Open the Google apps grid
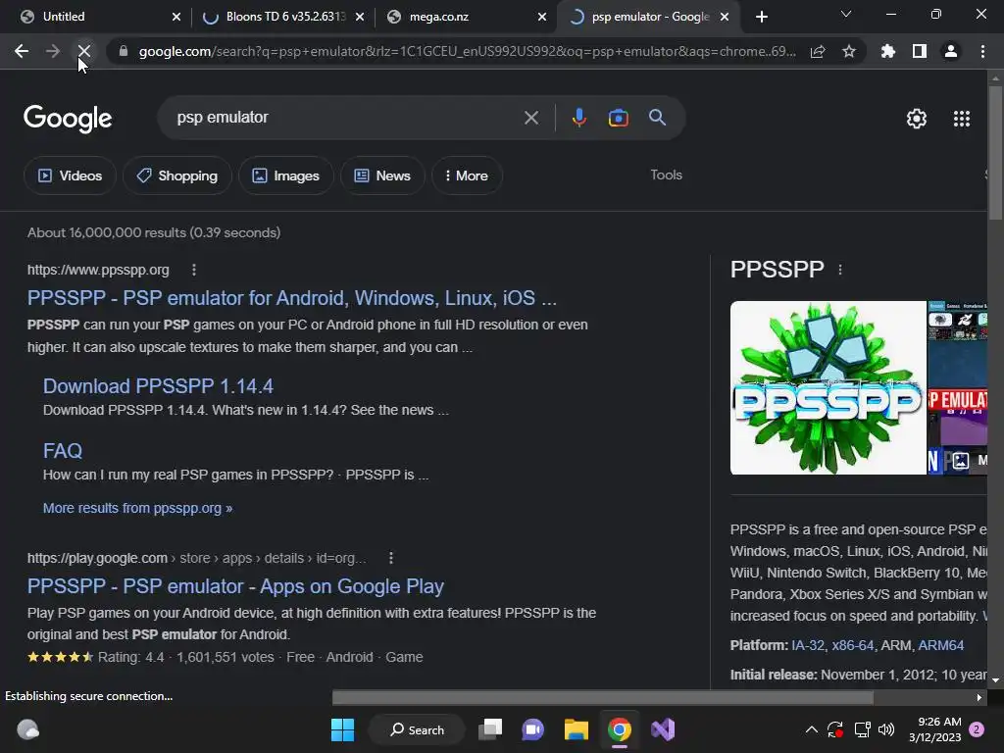The width and height of the screenshot is (1004, 753). [962, 119]
